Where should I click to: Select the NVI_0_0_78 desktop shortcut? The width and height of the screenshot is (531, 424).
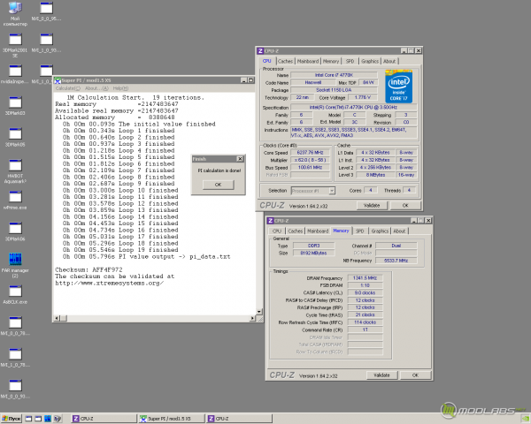(15, 326)
